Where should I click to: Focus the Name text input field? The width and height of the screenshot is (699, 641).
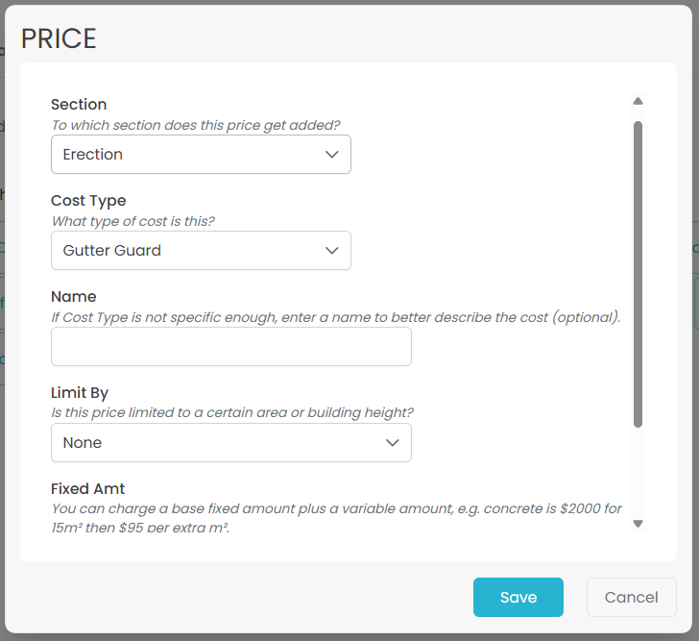(230, 347)
